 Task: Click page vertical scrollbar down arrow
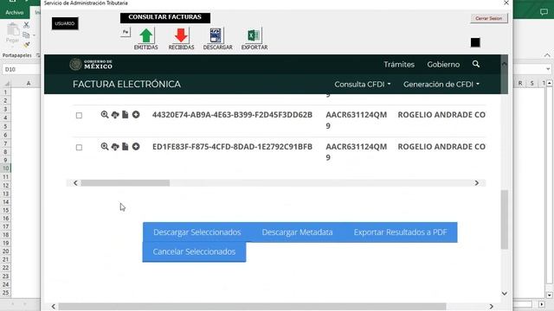pyautogui.click(x=504, y=294)
